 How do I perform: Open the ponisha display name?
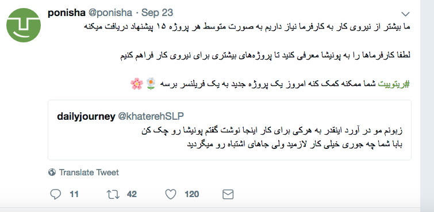point(67,13)
